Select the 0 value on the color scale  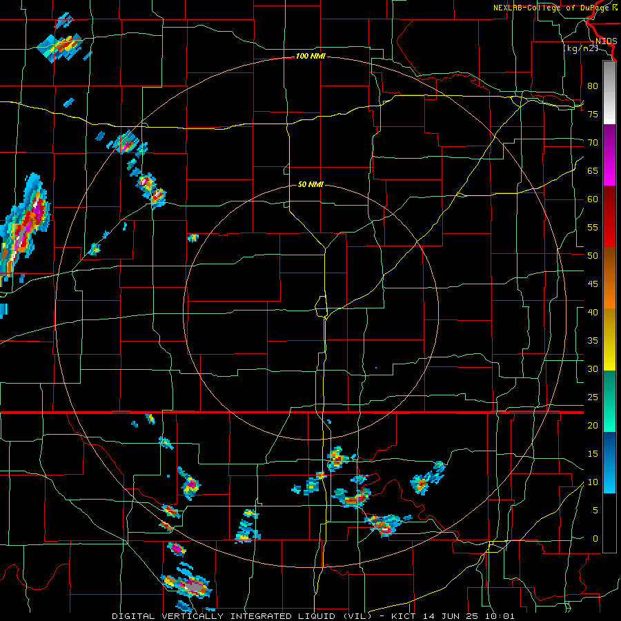click(595, 539)
